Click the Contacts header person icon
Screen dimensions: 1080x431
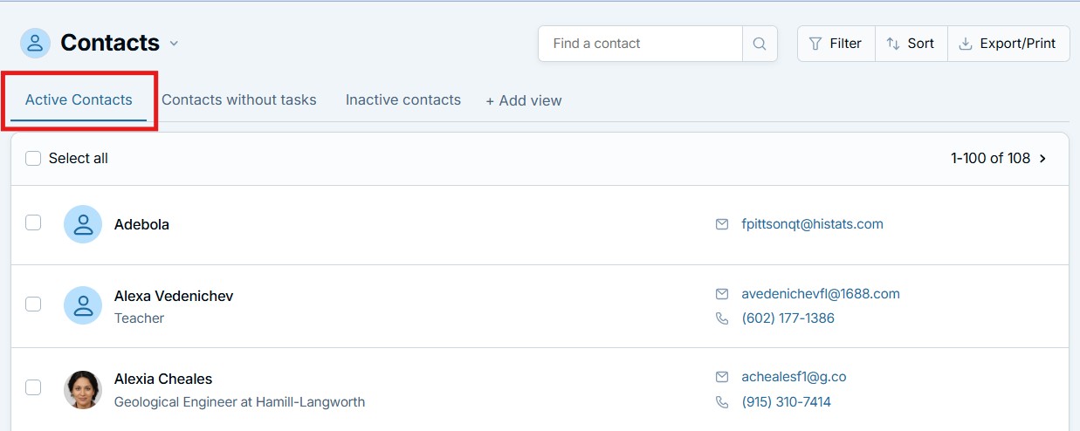pos(35,43)
